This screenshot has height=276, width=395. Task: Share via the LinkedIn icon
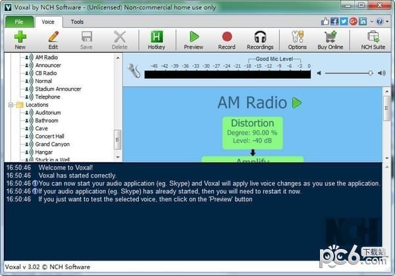point(363,22)
